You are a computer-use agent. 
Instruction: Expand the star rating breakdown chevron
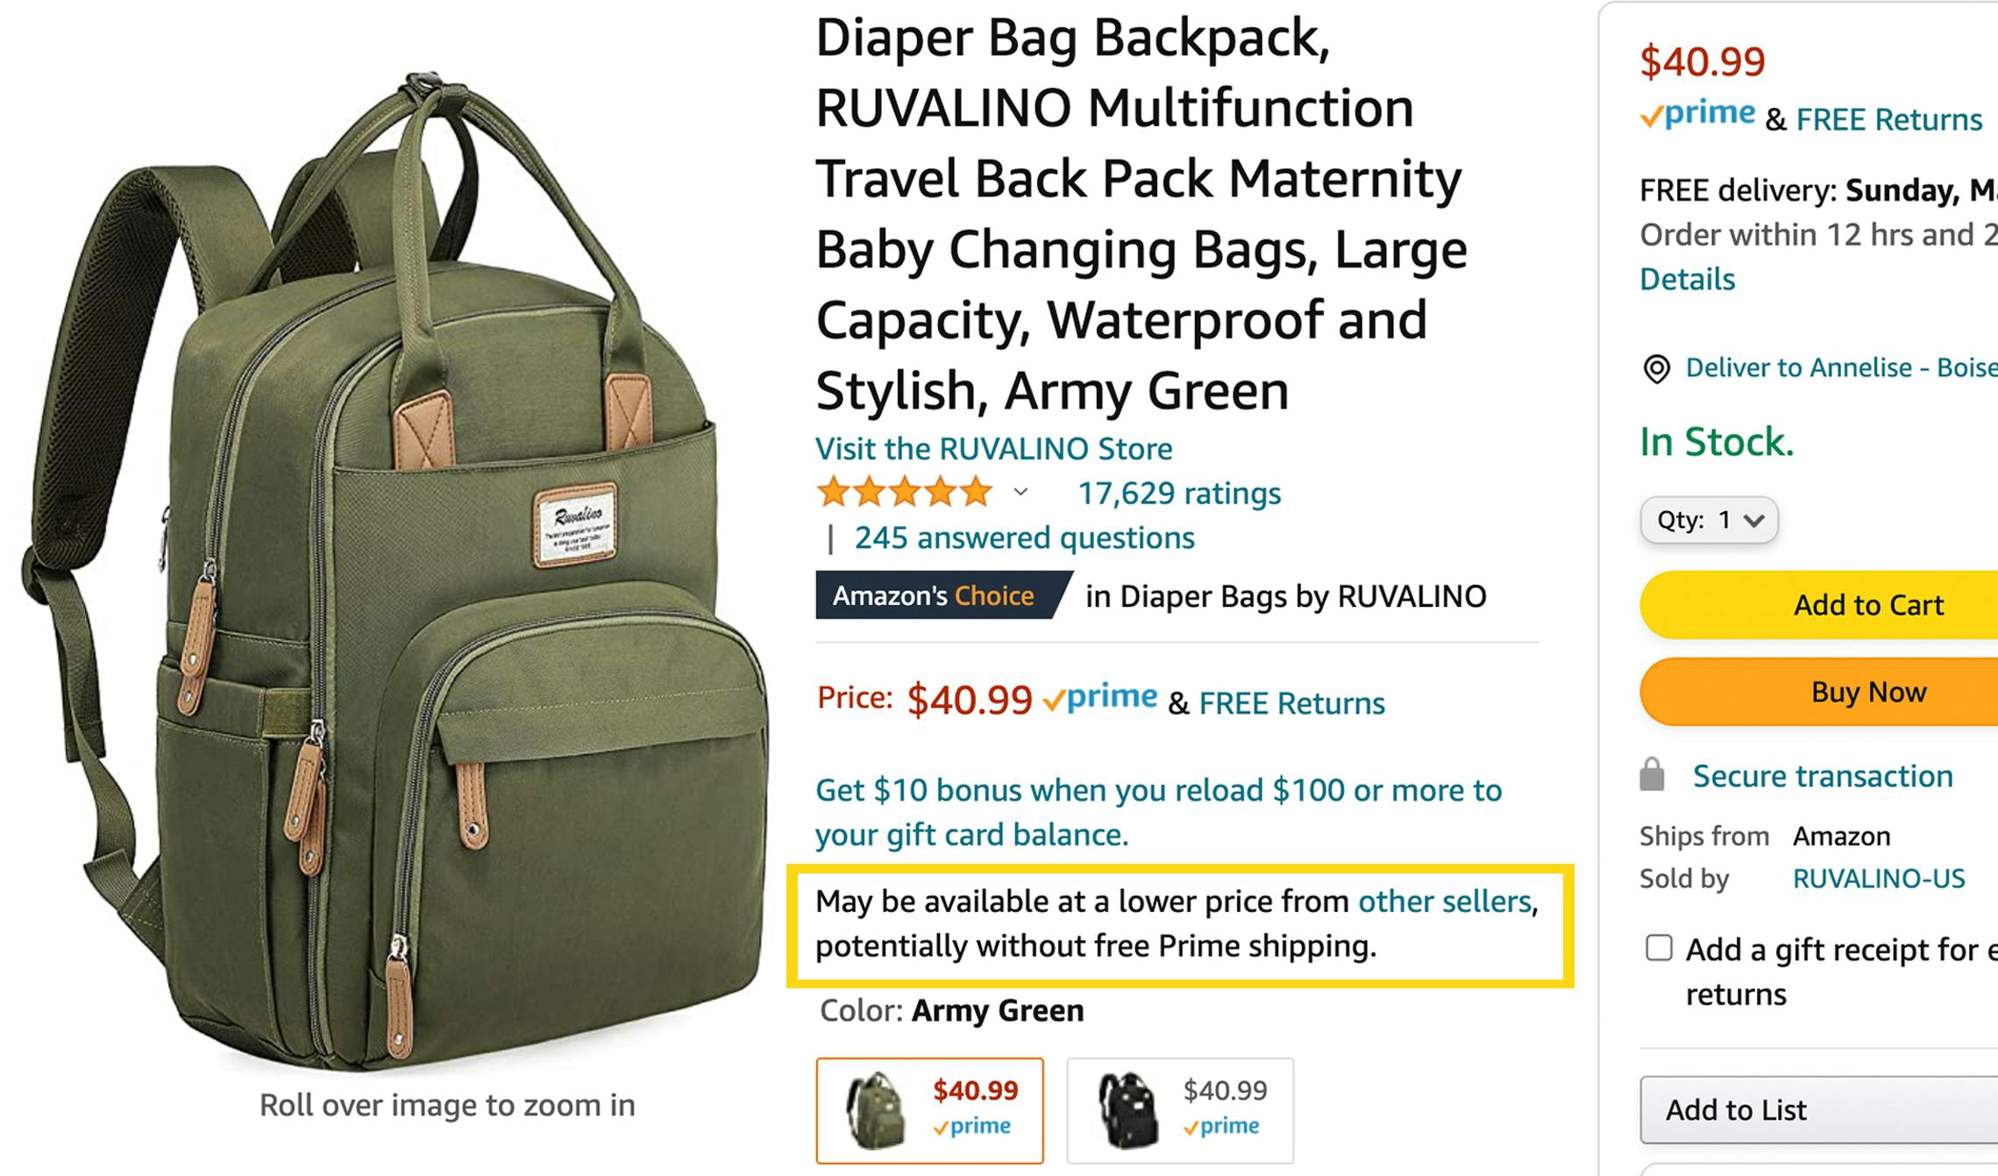click(1020, 493)
